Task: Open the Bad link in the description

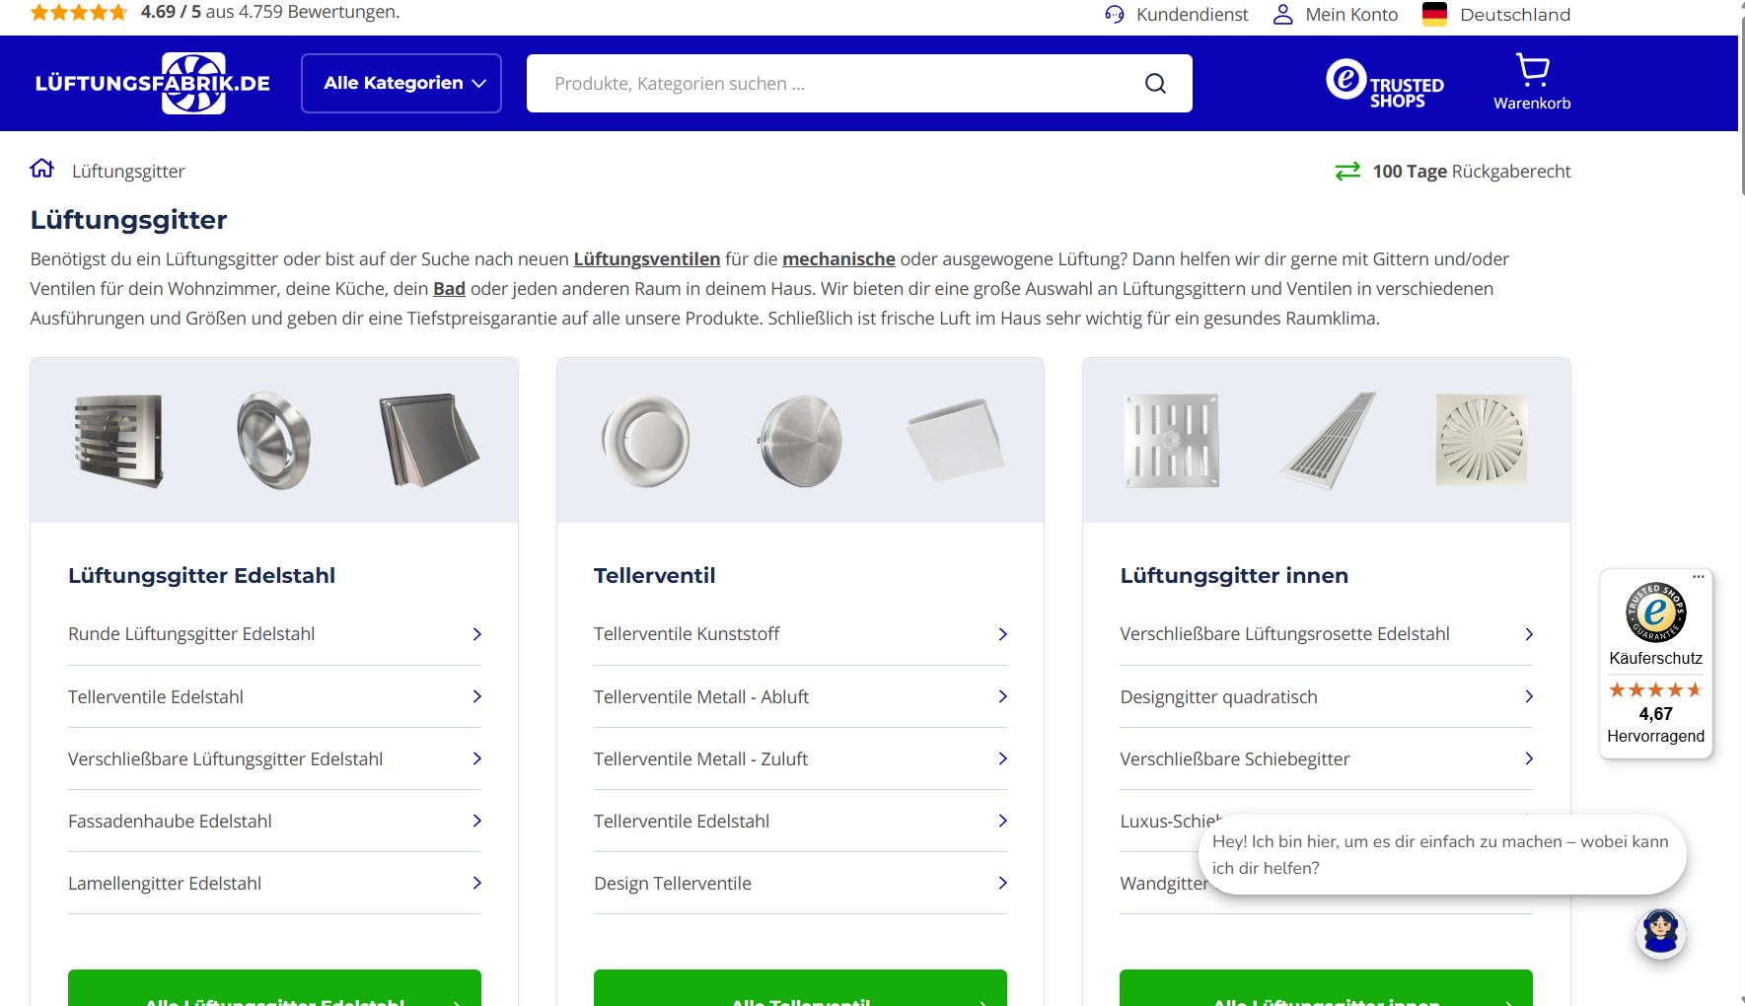Action: tap(449, 289)
